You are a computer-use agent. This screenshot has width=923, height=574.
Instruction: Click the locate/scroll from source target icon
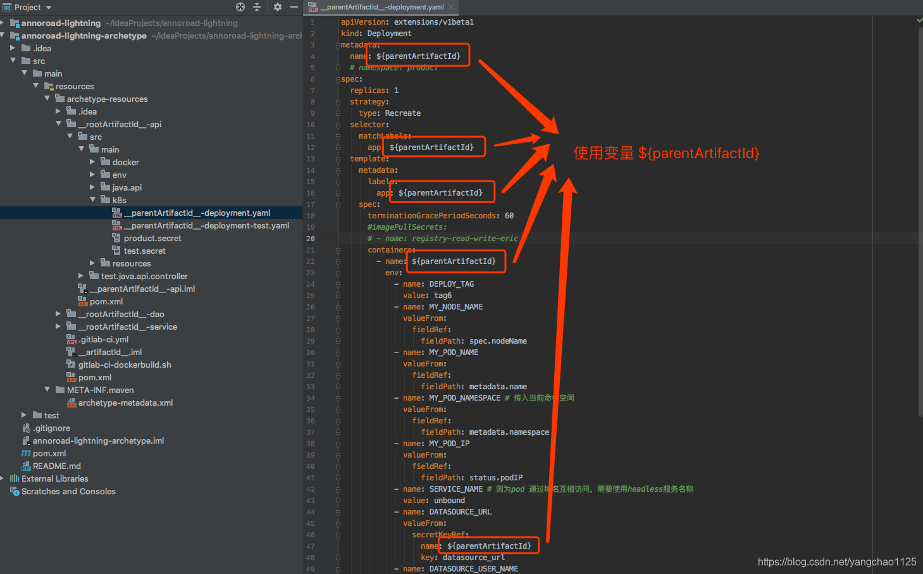coord(240,7)
